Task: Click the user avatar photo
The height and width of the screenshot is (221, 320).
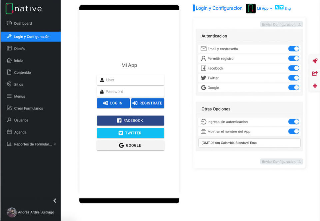Action: point(12,212)
